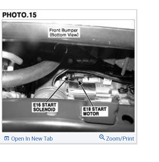The width and height of the screenshot is (159, 162).
Task: Click the dark oval hole near photo corner
Action: click(128, 119)
